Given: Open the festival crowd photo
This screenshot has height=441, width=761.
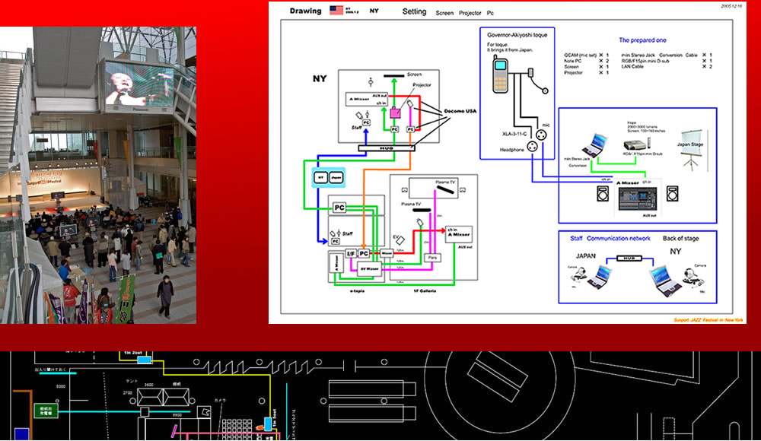Looking at the screenshot, I should 98,175.
